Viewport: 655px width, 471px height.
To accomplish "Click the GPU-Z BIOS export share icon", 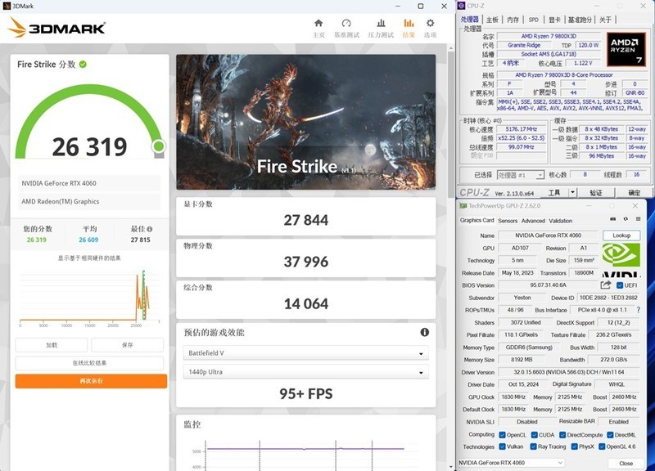I will tap(606, 285).
